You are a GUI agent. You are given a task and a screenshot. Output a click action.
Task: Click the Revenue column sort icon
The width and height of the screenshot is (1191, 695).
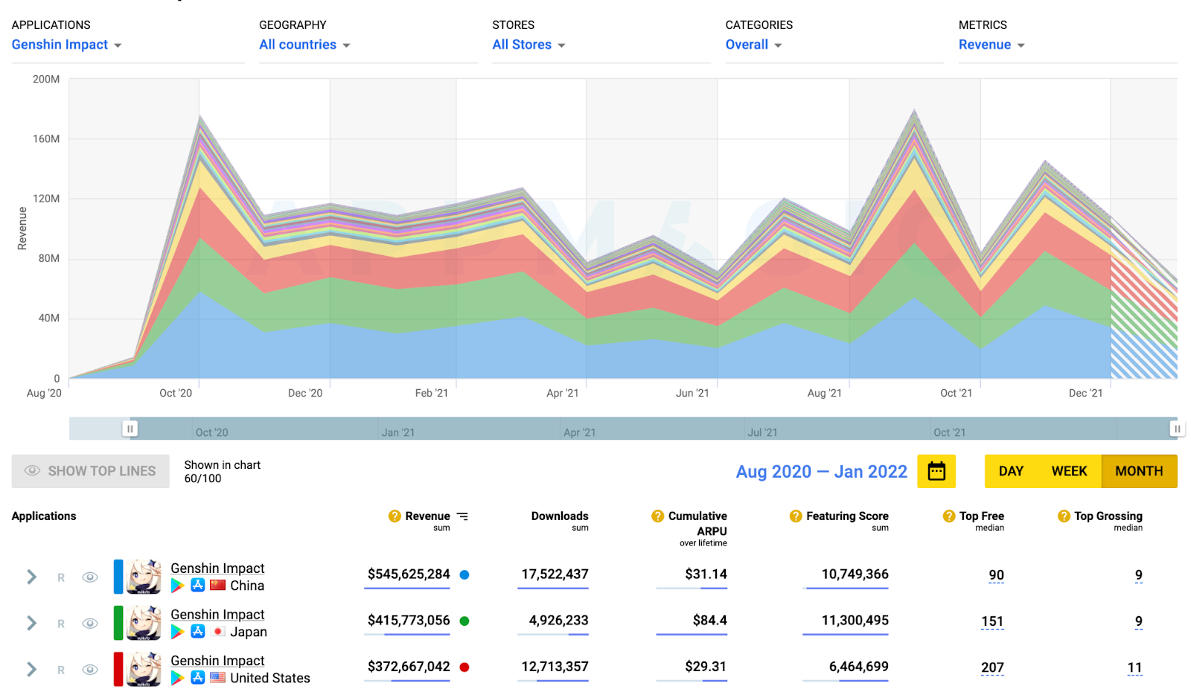pos(462,516)
